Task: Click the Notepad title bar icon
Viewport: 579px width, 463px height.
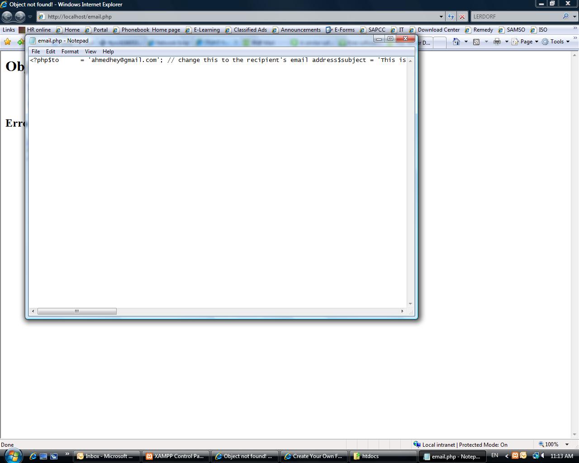Action: coord(32,41)
